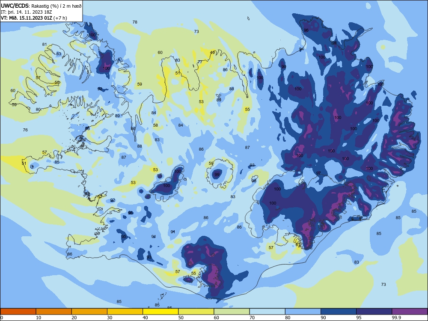The height and width of the screenshot is (321, 428).
Task: Click the 95–99.9 indigo legend swatch
Action: pos(374,311)
